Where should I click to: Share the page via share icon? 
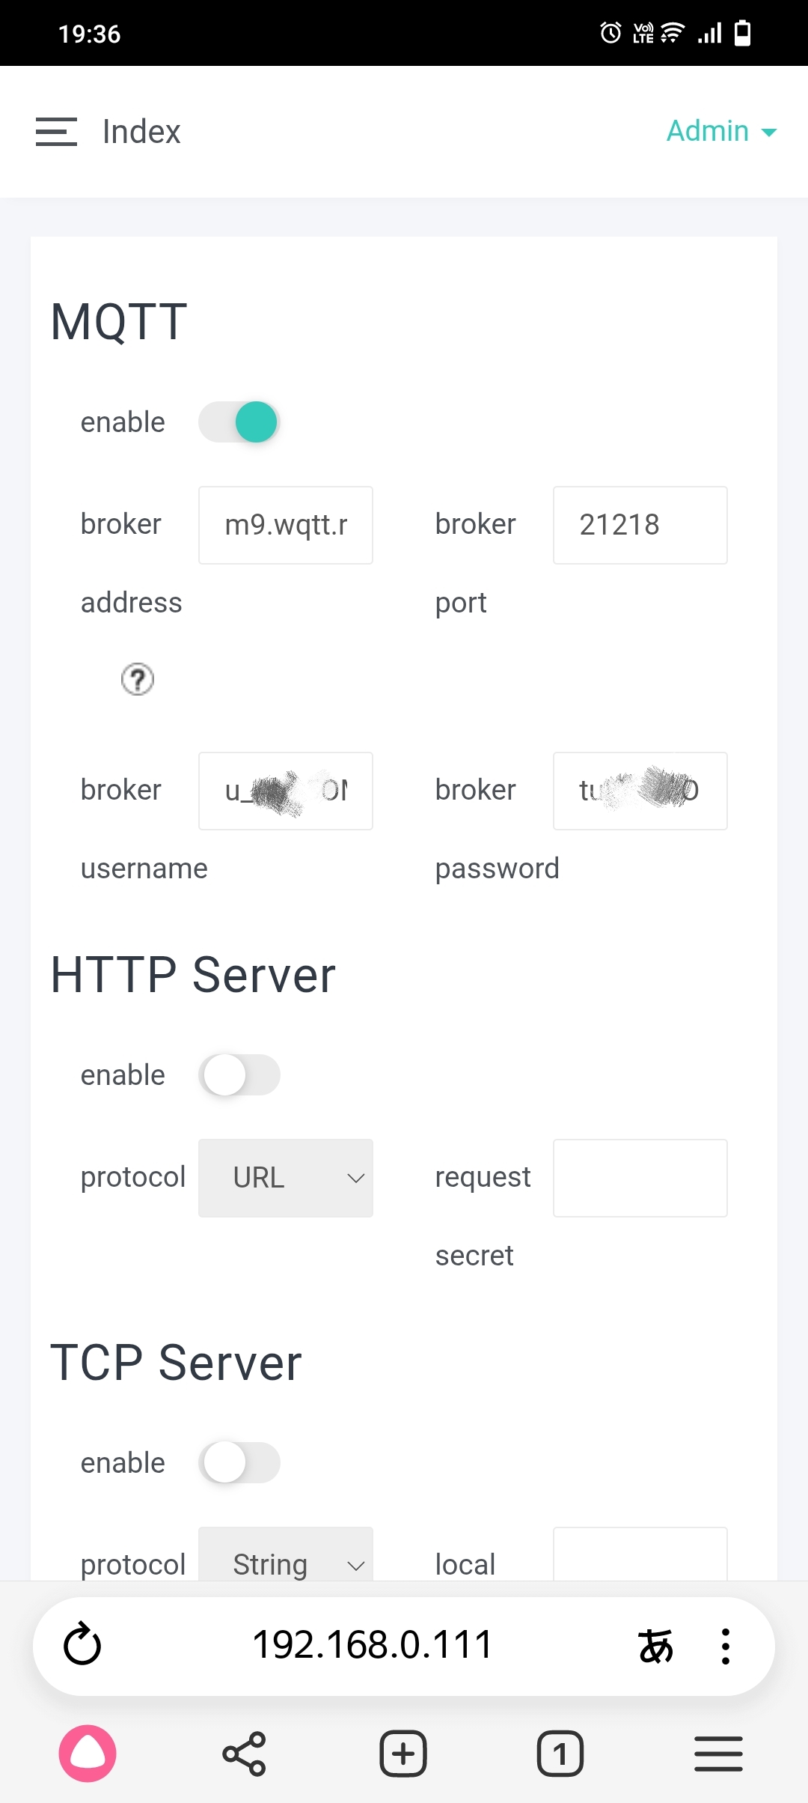pos(244,1754)
